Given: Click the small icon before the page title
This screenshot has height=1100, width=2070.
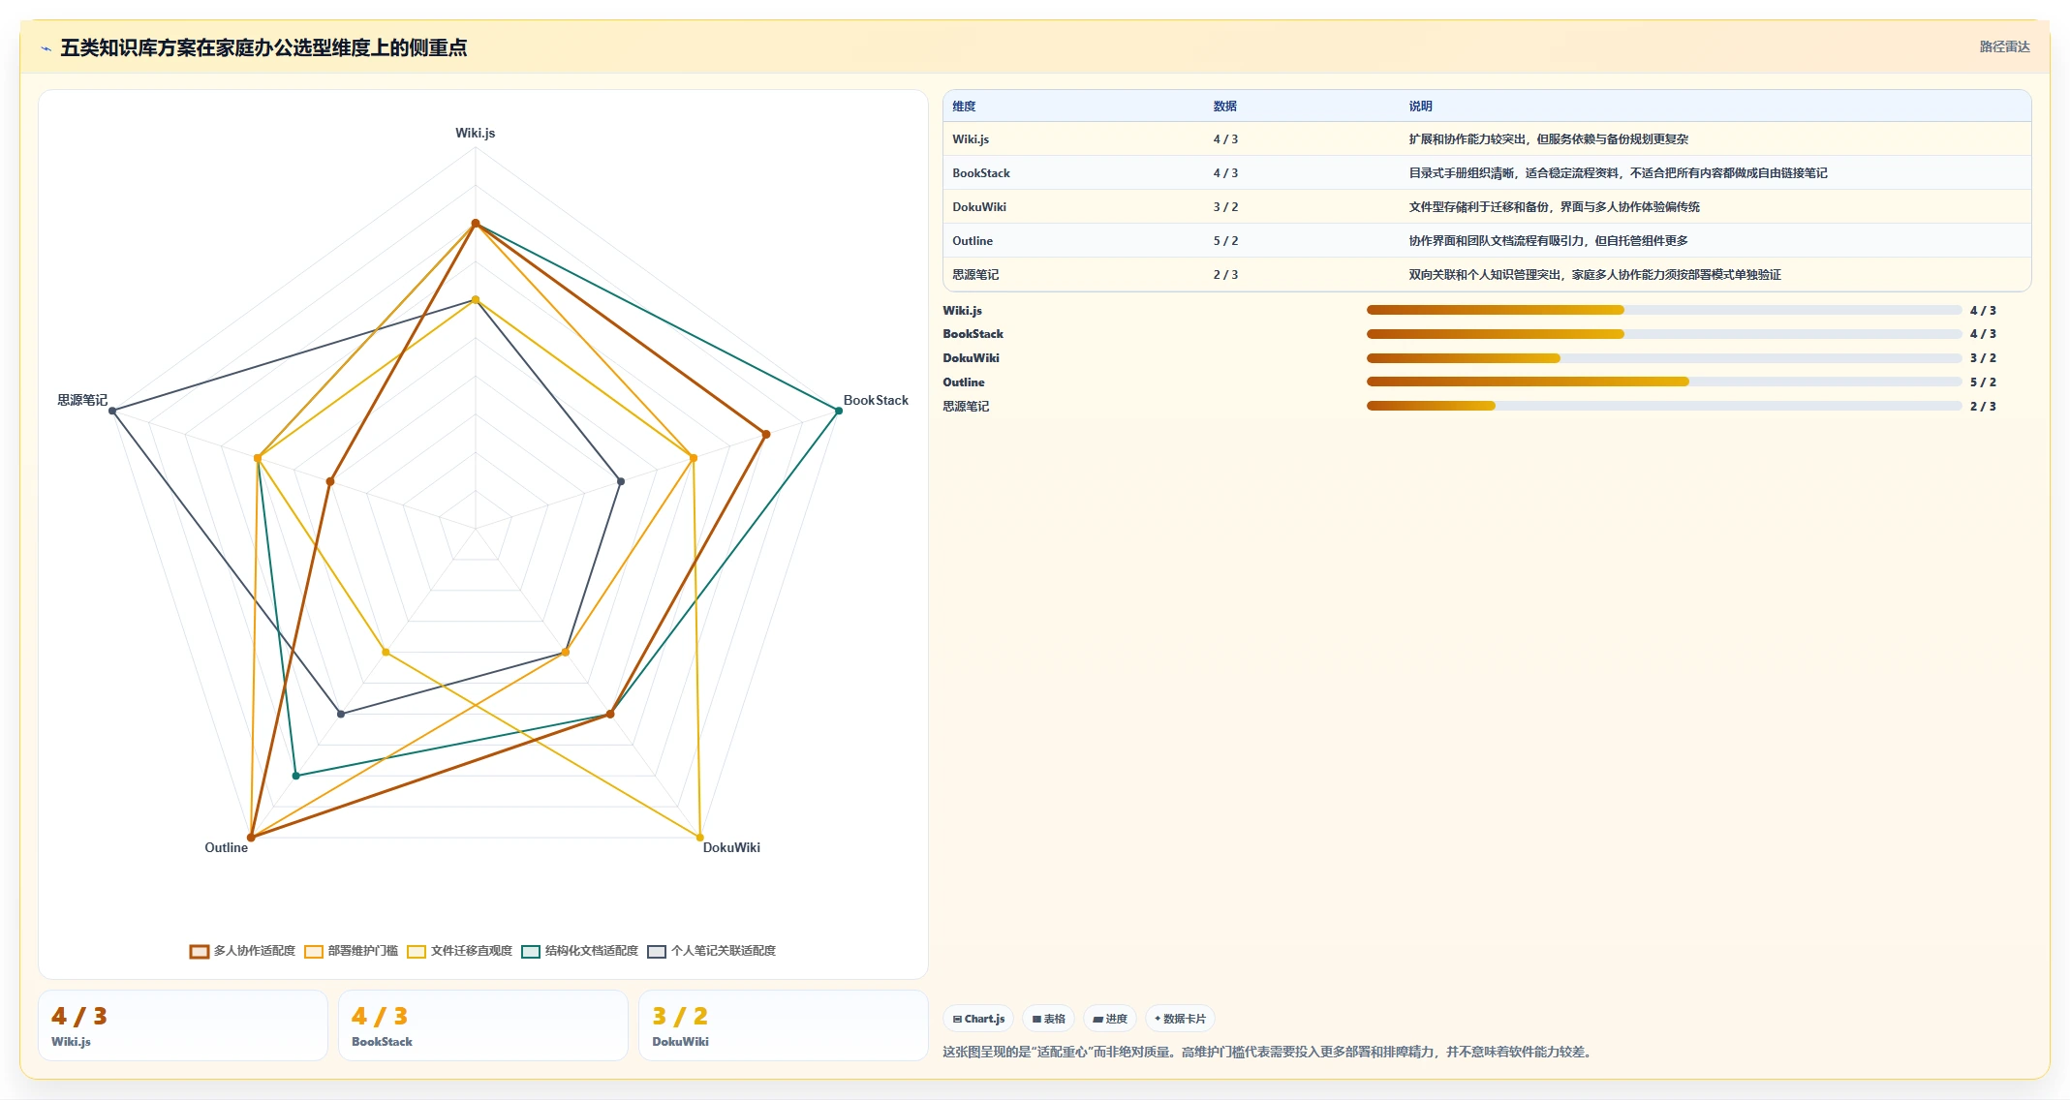Looking at the screenshot, I should click(x=46, y=48).
